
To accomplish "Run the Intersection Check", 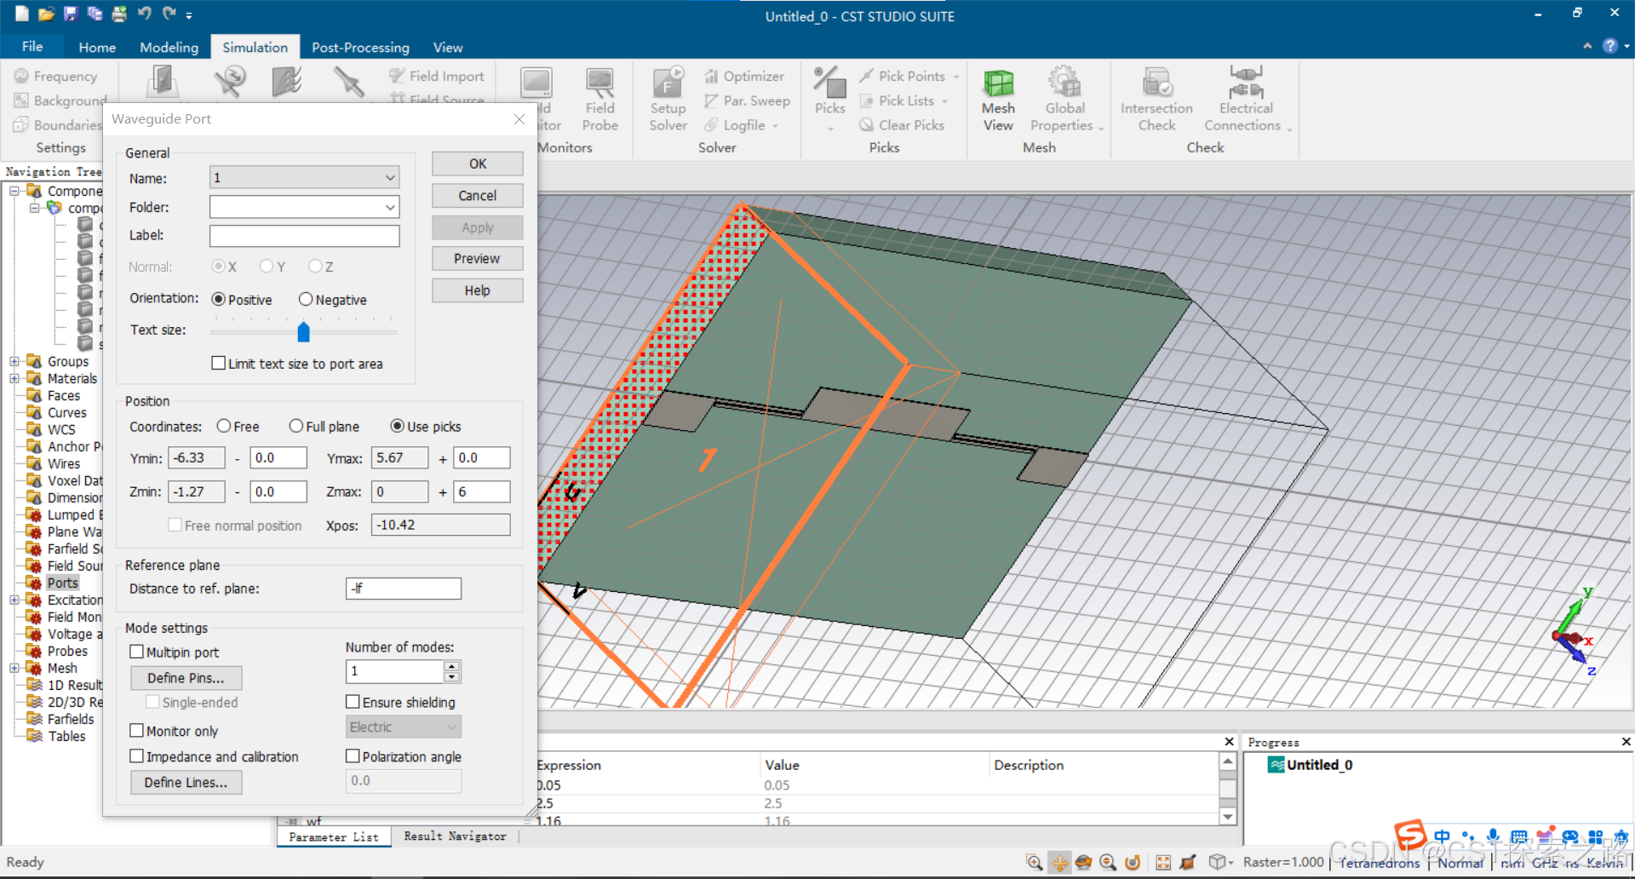I will coord(1156,100).
